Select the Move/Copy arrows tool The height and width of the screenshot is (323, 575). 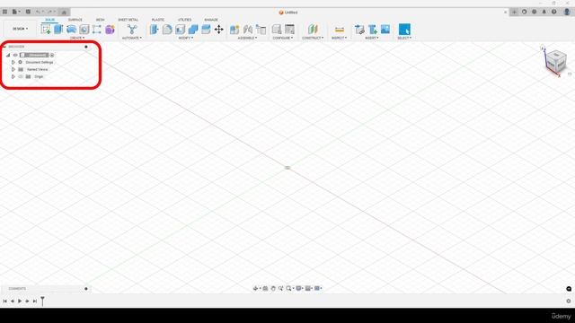(x=219, y=30)
